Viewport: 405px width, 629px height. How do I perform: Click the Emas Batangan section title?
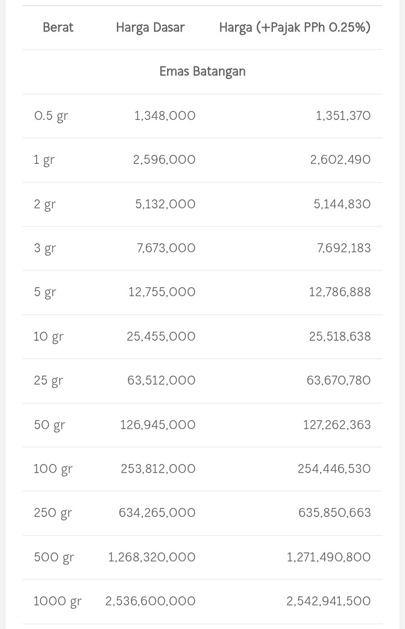coord(202,72)
